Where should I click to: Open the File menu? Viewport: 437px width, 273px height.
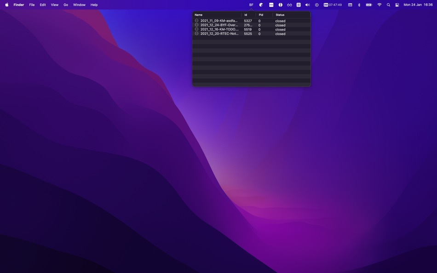pos(32,5)
